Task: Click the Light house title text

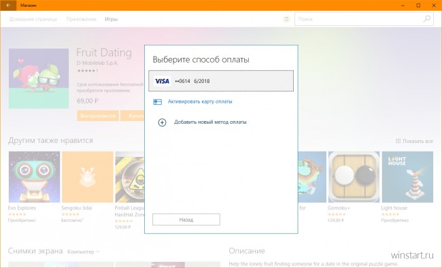Action: [394, 208]
